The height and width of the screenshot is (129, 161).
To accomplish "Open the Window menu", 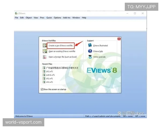I will point(76,17).
